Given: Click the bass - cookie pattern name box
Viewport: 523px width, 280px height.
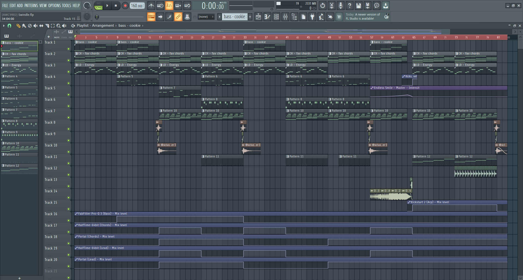Looking at the screenshot, I should [x=235, y=17].
